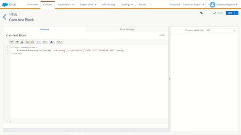Click the redo arrow in editor toolbar

click(17, 42)
